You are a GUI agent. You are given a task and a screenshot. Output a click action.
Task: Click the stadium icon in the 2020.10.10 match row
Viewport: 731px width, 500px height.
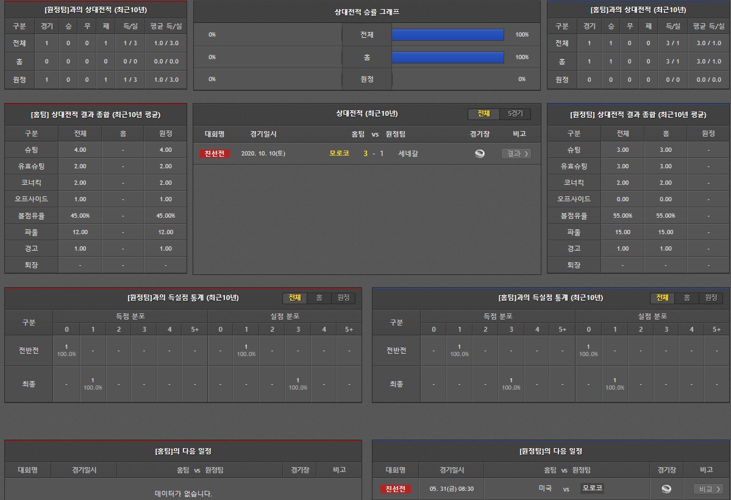pyautogui.click(x=480, y=154)
